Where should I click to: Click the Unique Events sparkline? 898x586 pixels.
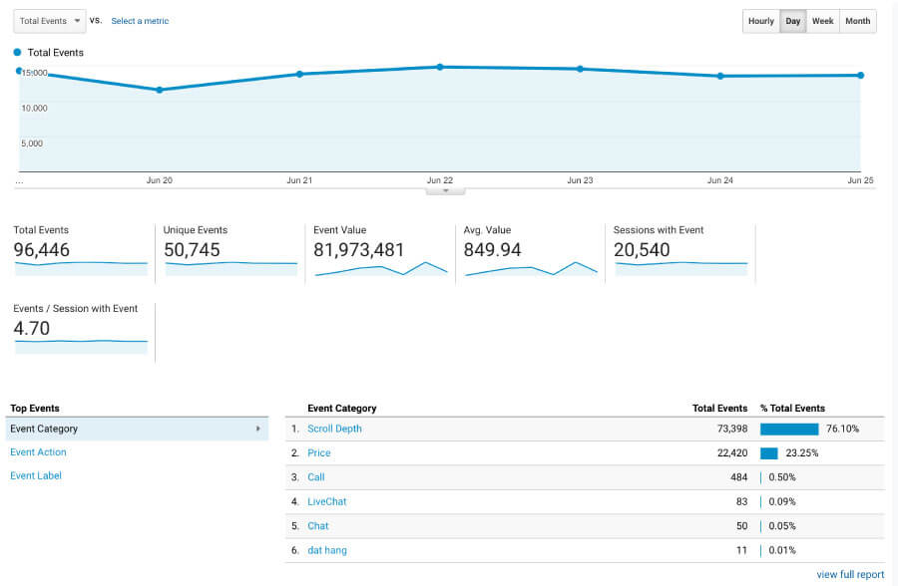(231, 268)
